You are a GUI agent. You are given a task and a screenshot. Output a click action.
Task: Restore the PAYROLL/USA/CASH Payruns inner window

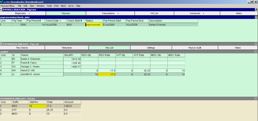pyautogui.click(x=256, y=10)
